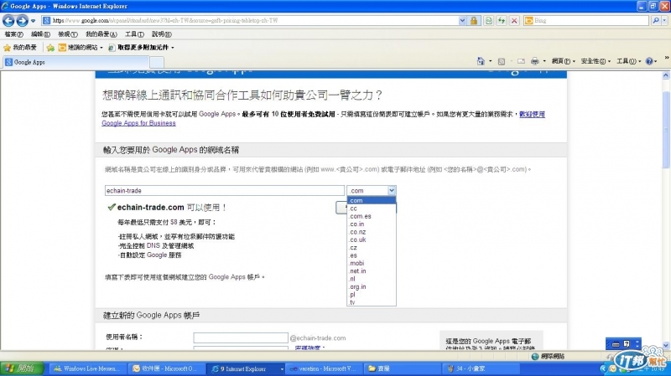Screen dimensions: 671x376
Task: Select .cz in the dropdown list
Action: pos(372,247)
